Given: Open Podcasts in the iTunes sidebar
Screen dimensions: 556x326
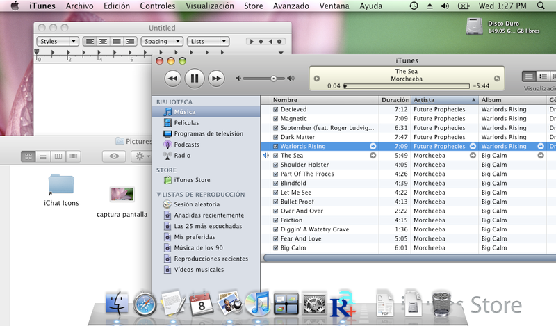Looking at the screenshot, I should [x=186, y=145].
